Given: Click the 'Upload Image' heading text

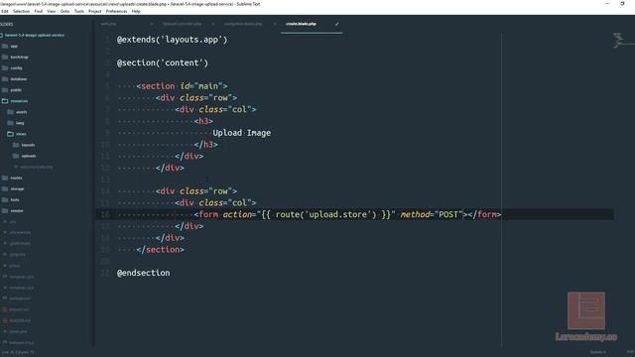Looking at the screenshot, I should [x=242, y=133].
